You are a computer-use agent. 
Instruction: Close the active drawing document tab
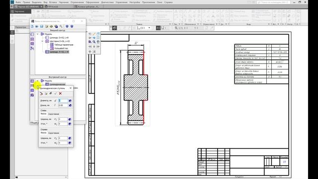click(42, 6)
